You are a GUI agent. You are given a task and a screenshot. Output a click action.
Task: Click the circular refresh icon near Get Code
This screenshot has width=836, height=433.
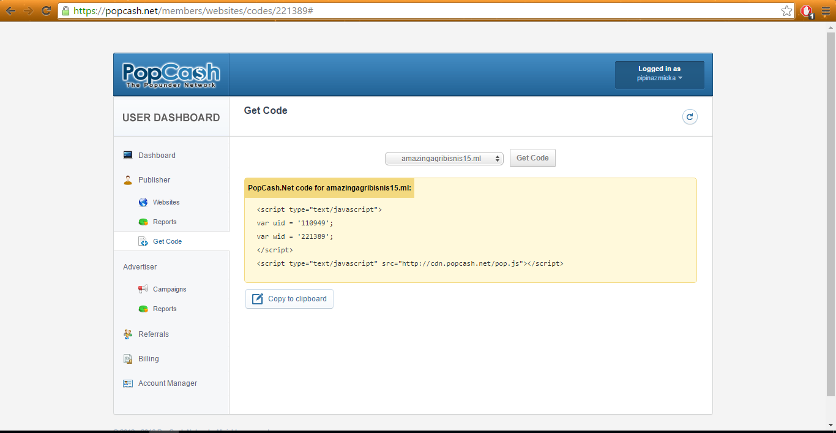[x=690, y=117]
